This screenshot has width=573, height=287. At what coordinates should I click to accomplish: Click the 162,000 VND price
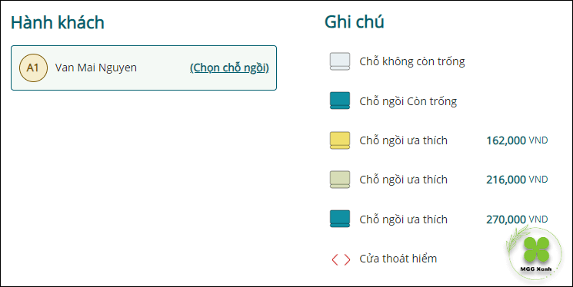coord(517,140)
